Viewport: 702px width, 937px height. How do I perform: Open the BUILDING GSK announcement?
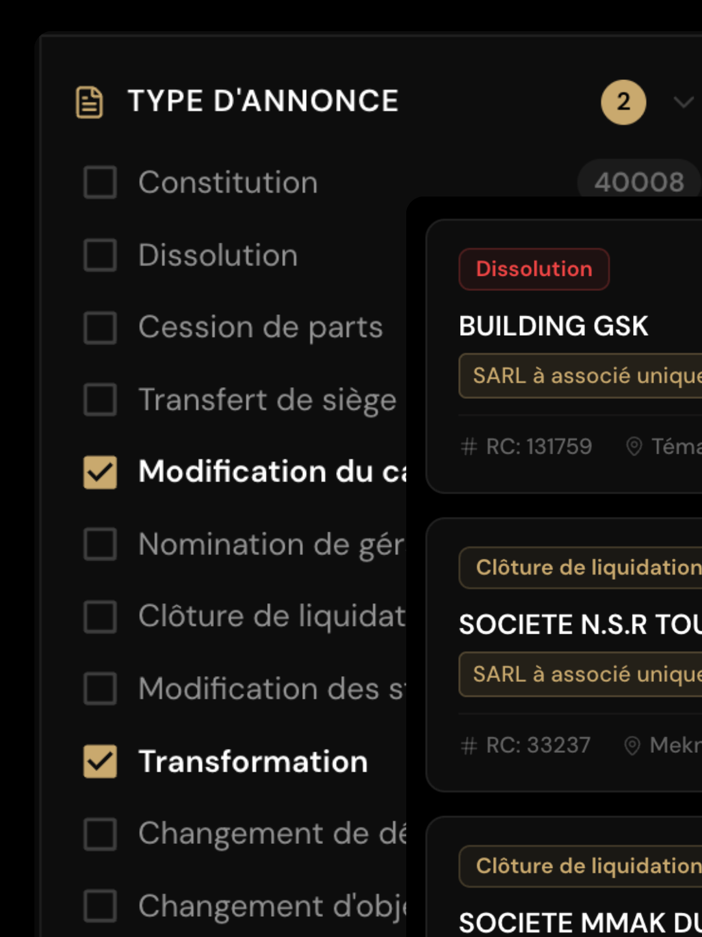[x=554, y=326]
